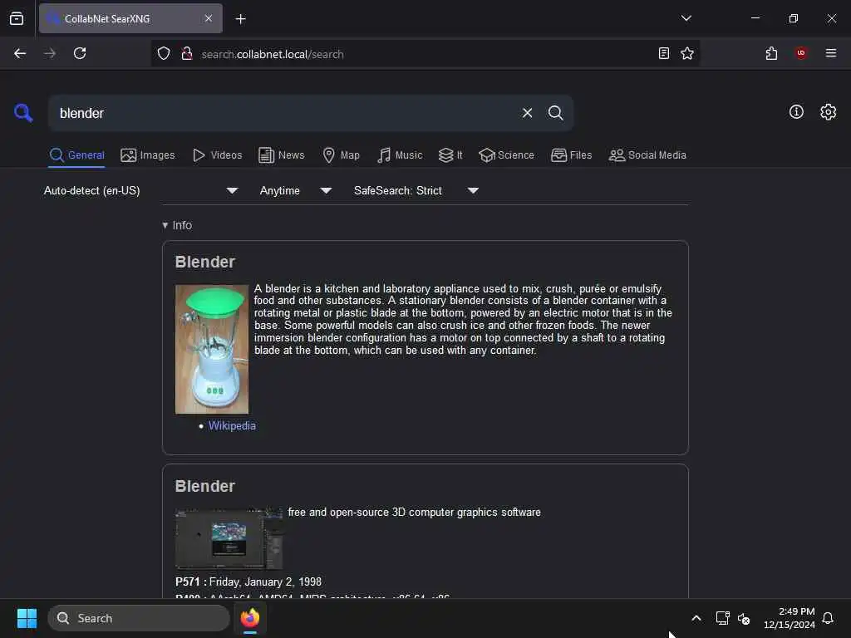Open list all tabs chevron
This screenshot has height=638, width=851.
tap(686, 18)
